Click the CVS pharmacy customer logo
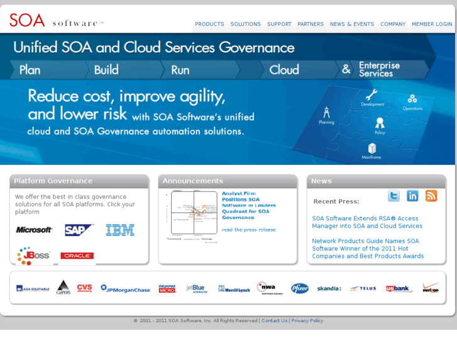 coord(84,288)
